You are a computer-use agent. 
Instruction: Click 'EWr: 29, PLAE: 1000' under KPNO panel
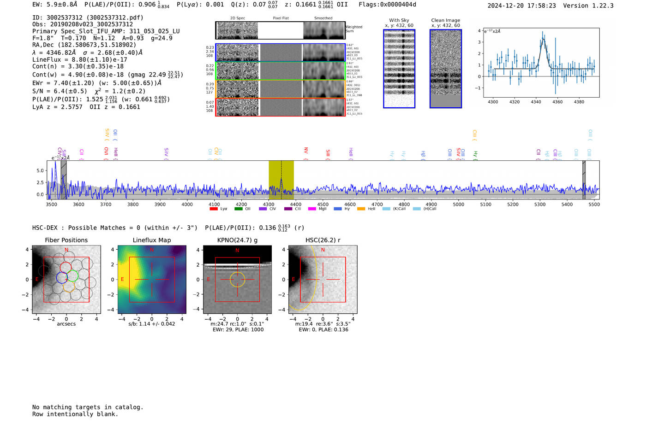(x=238, y=330)
